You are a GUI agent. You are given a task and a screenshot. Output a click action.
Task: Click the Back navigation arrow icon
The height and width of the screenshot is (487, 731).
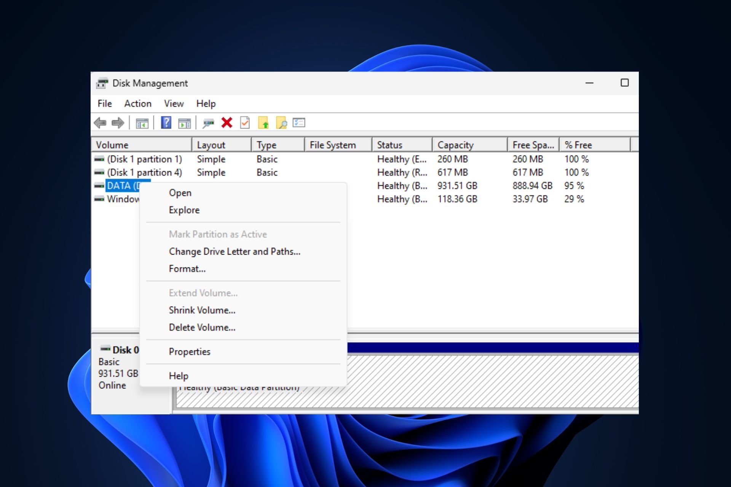(101, 122)
